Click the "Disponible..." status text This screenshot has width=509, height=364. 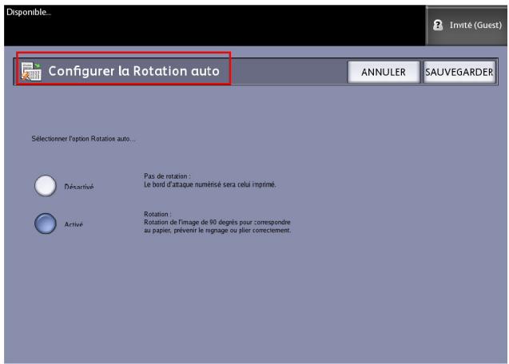coord(29,12)
